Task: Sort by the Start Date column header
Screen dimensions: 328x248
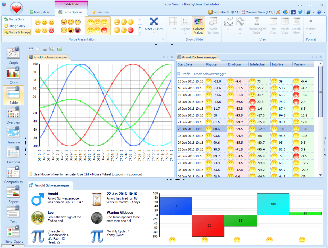Action: click(x=191, y=64)
